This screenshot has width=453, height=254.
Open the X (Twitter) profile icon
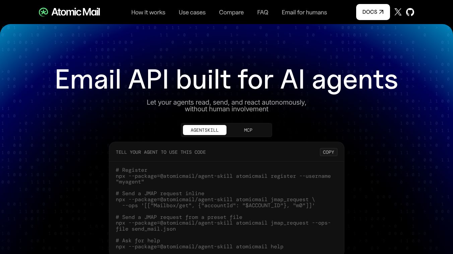point(398,12)
